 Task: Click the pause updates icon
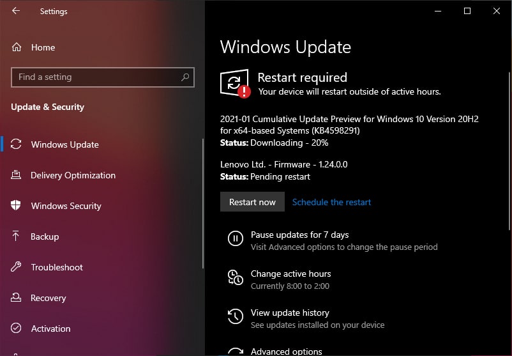pos(235,238)
